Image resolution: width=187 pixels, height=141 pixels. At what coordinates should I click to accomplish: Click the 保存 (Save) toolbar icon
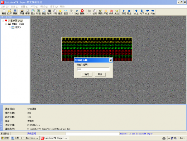click(x=15, y=12)
